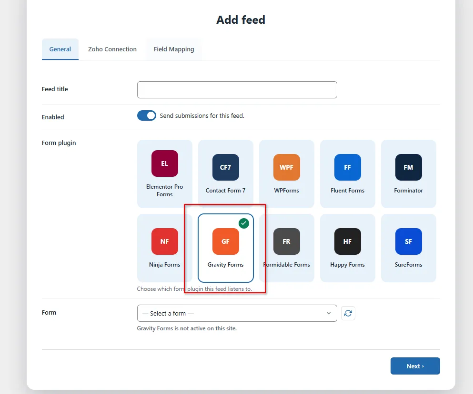473x394 pixels.
Task: Click the SureForms label text
Action: [x=408, y=265]
